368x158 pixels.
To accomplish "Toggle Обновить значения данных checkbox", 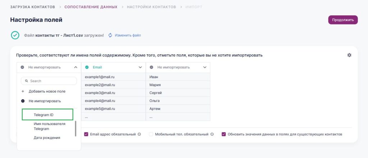I will click(x=224, y=134).
